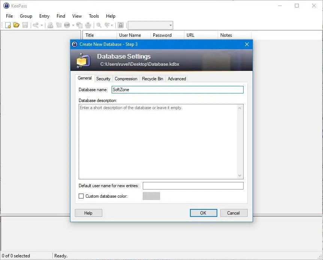Click the Find magnifier toolbar icon

pyautogui.click(x=99, y=25)
